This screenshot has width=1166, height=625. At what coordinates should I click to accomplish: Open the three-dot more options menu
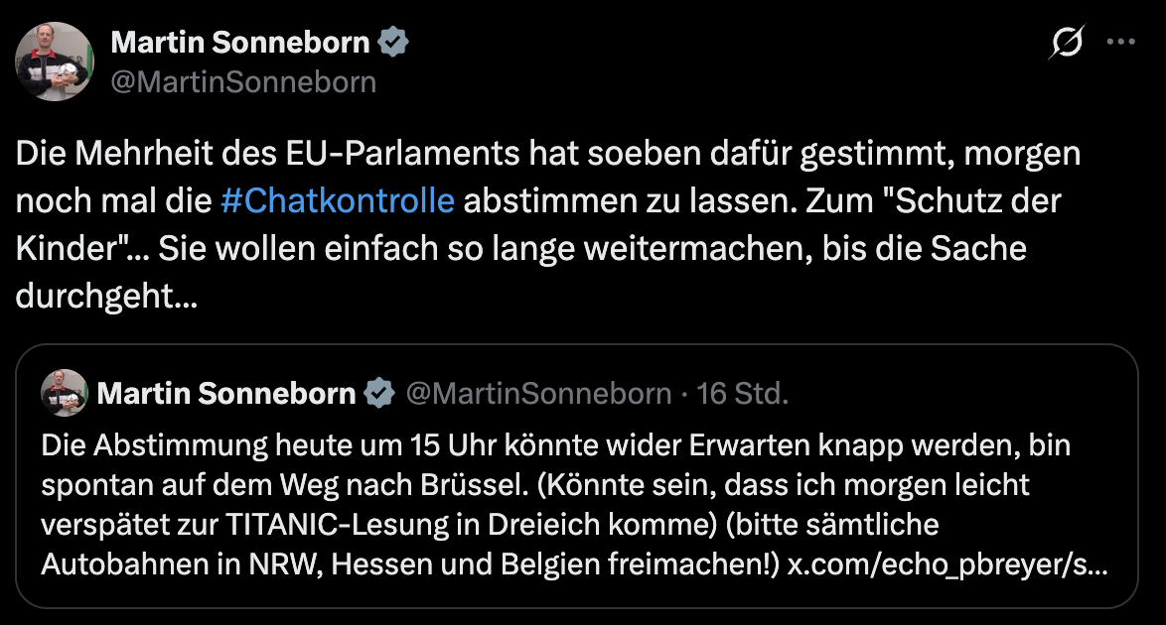tap(1120, 43)
